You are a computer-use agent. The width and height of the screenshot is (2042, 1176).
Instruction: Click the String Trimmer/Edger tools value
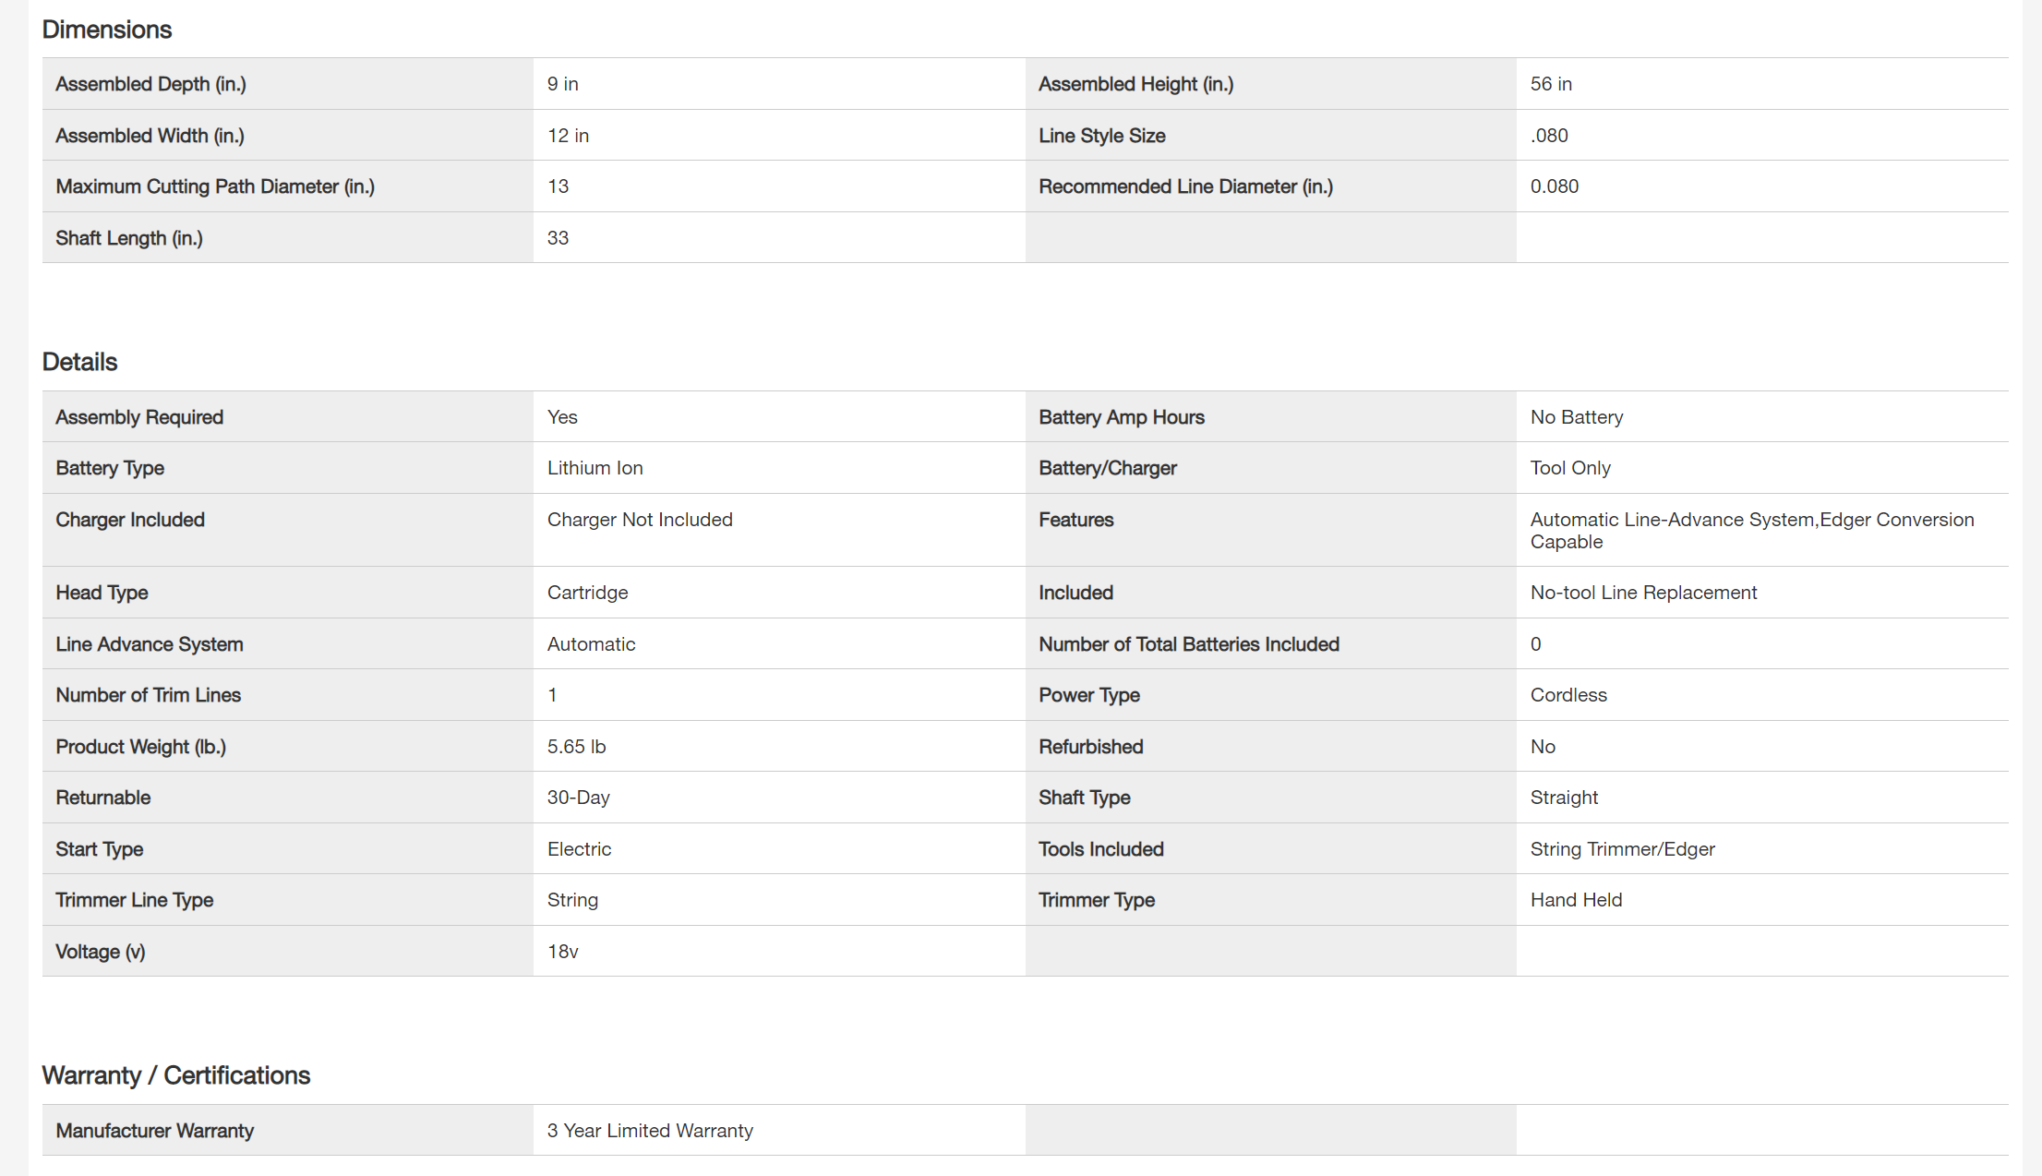coord(1621,849)
